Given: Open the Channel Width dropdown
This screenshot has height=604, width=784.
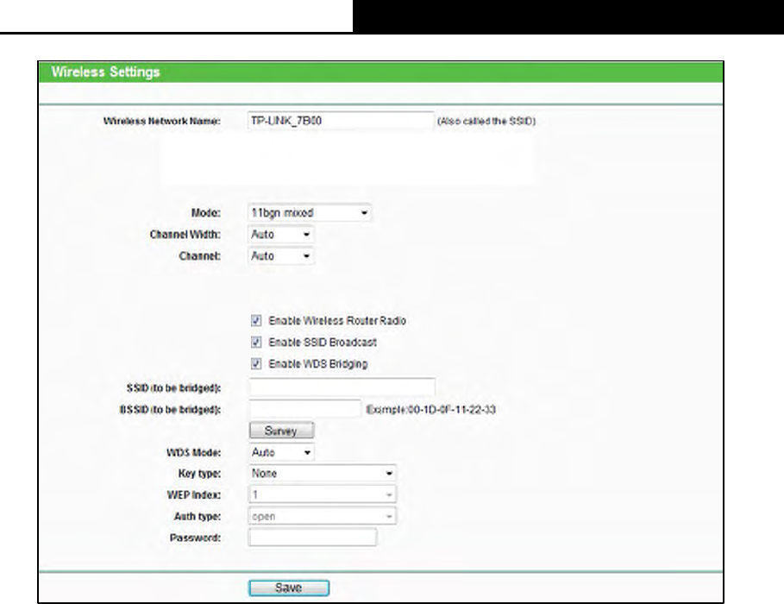Looking at the screenshot, I should point(281,234).
